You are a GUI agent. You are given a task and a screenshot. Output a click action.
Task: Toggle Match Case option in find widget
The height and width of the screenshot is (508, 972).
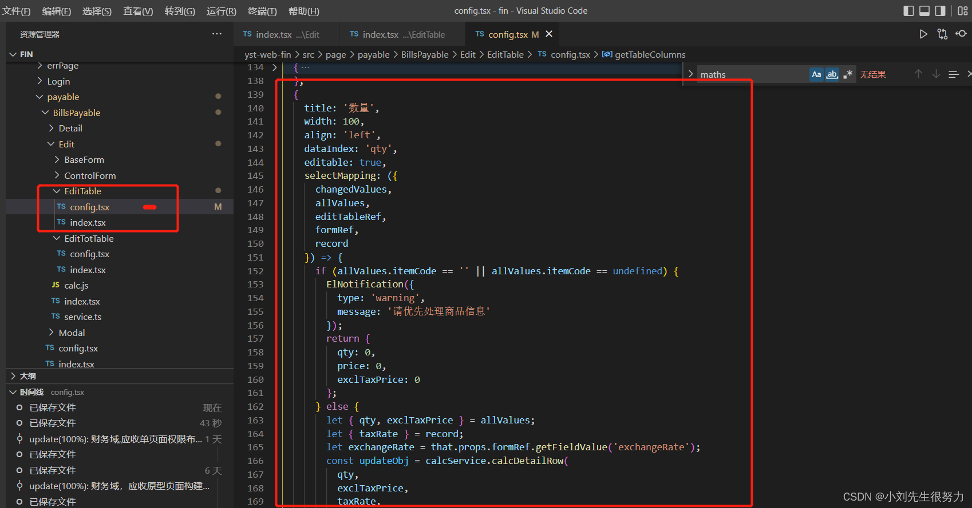pos(816,74)
